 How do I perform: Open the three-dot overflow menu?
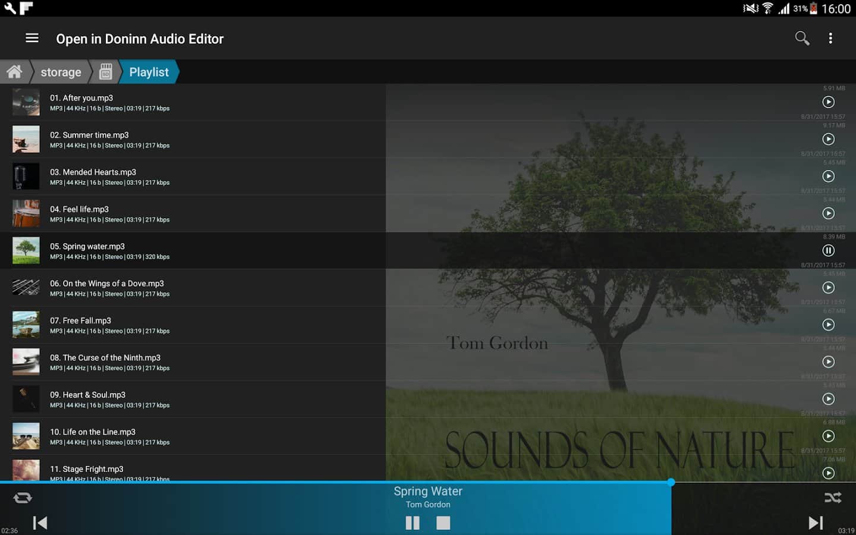coord(830,39)
